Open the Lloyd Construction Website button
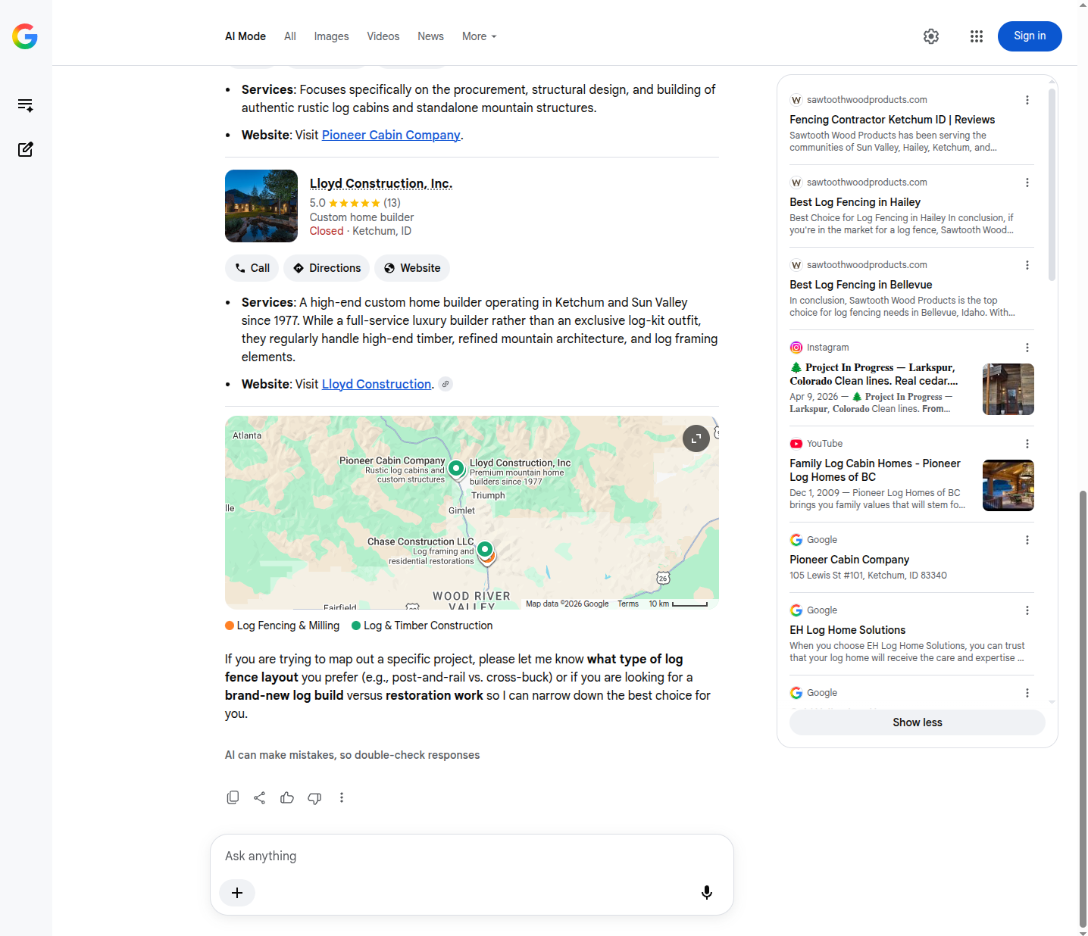This screenshot has width=1088, height=936. point(412,268)
